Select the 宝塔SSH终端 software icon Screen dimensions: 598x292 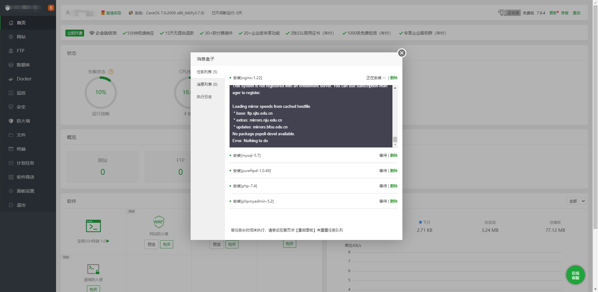(x=93, y=226)
